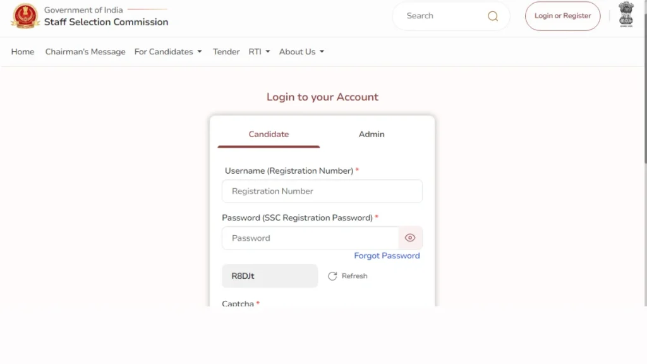Click the captcha refresh arrow icon
This screenshot has height=364, width=647.
pyautogui.click(x=332, y=276)
